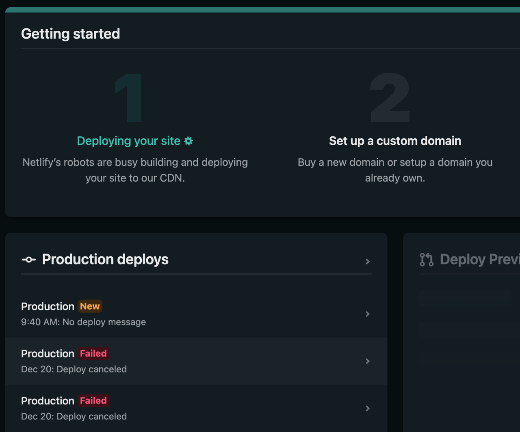Click the gear icon beside Deploying your site
This screenshot has width=520, height=432.
(188, 141)
